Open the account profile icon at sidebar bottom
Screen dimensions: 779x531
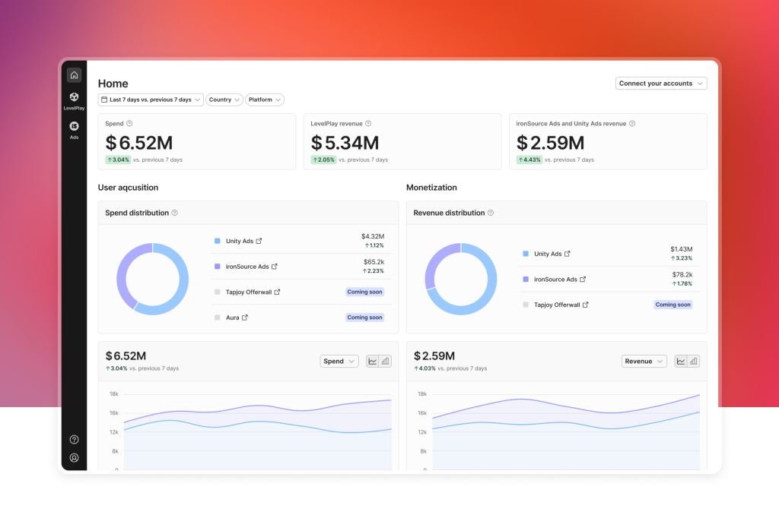pyautogui.click(x=74, y=458)
